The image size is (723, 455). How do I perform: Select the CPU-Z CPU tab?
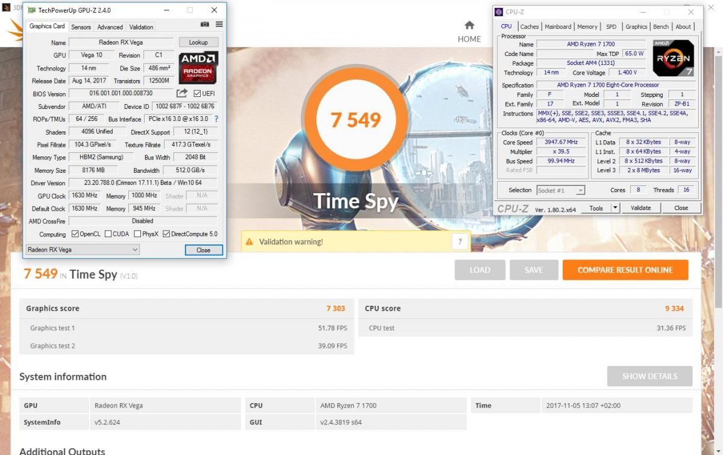pyautogui.click(x=507, y=26)
